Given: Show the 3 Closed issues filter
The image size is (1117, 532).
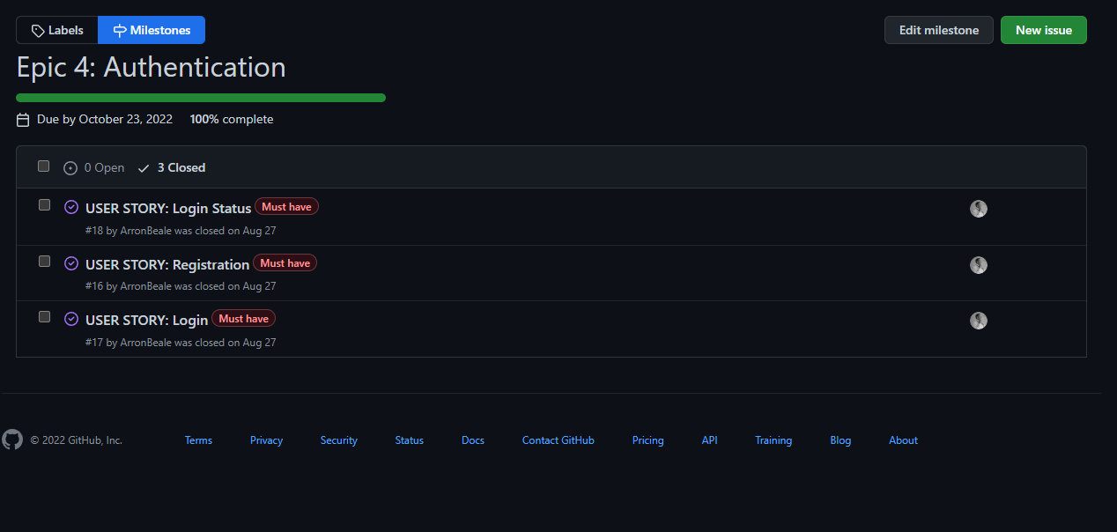Looking at the screenshot, I should pyautogui.click(x=172, y=167).
